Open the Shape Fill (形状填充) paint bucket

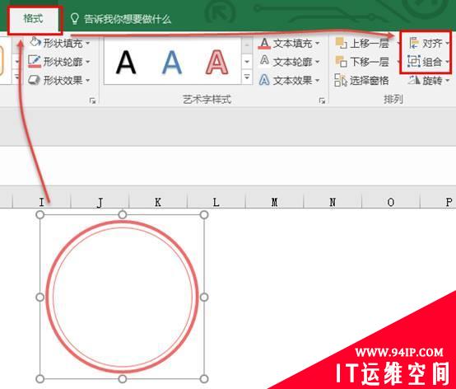pyautogui.click(x=35, y=42)
